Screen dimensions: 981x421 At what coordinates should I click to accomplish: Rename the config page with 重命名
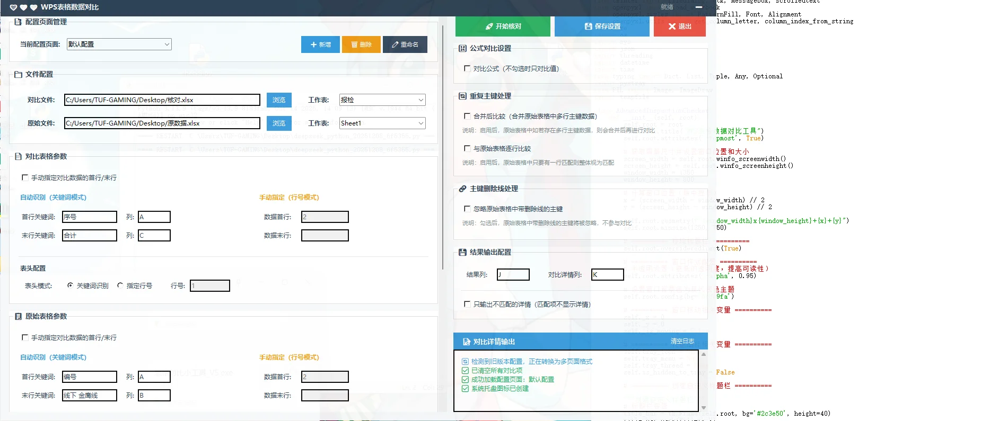[x=405, y=44]
